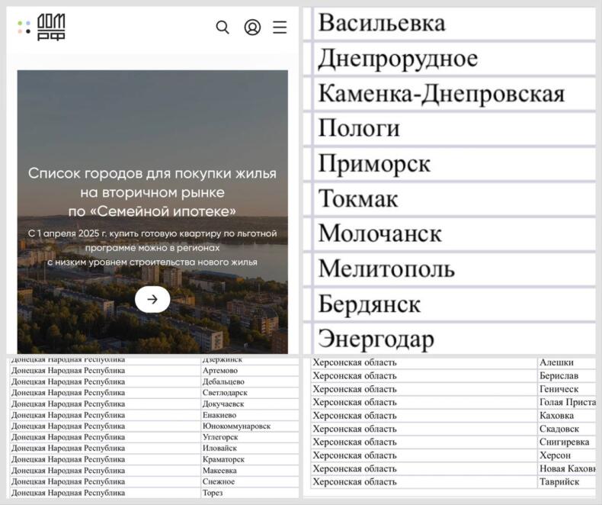Select the 'Токмак' row

455,199
